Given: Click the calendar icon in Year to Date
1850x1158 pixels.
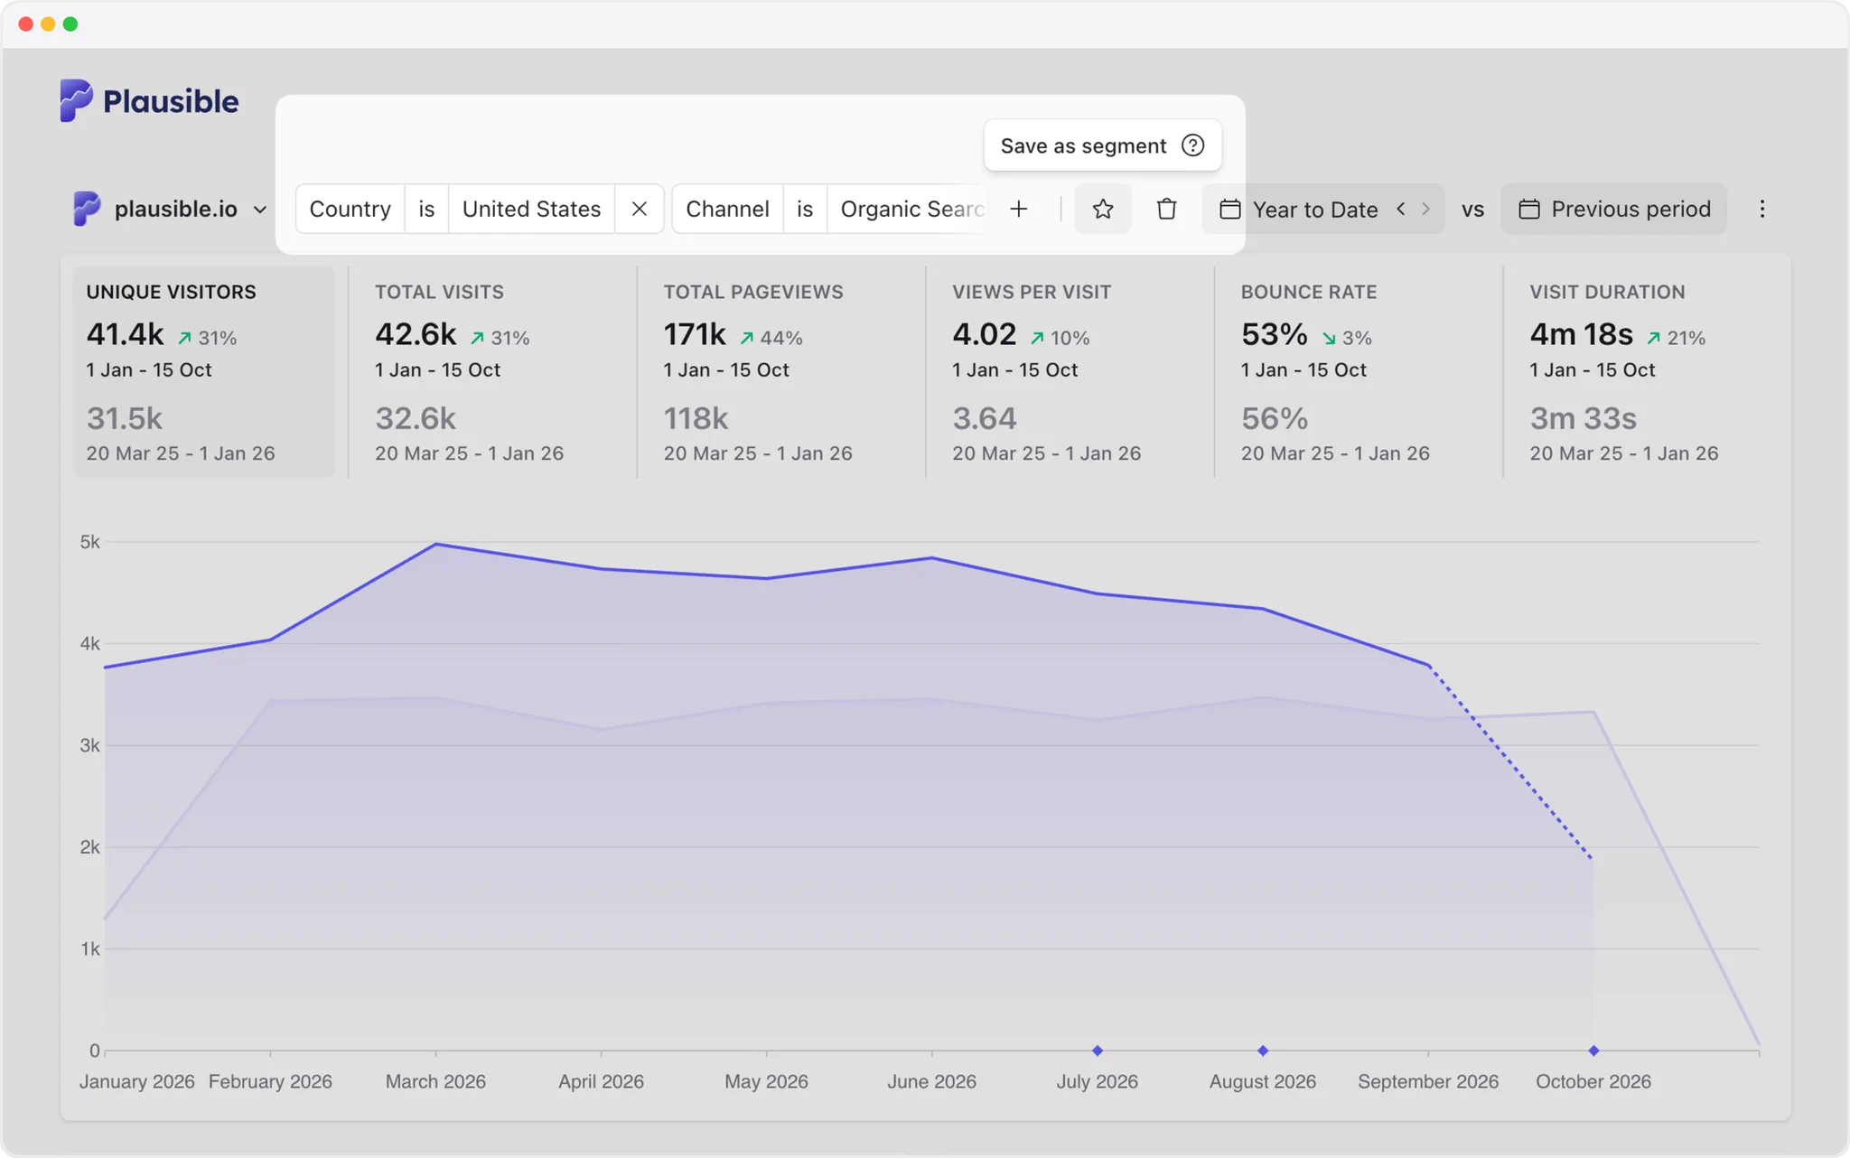Looking at the screenshot, I should point(1229,210).
